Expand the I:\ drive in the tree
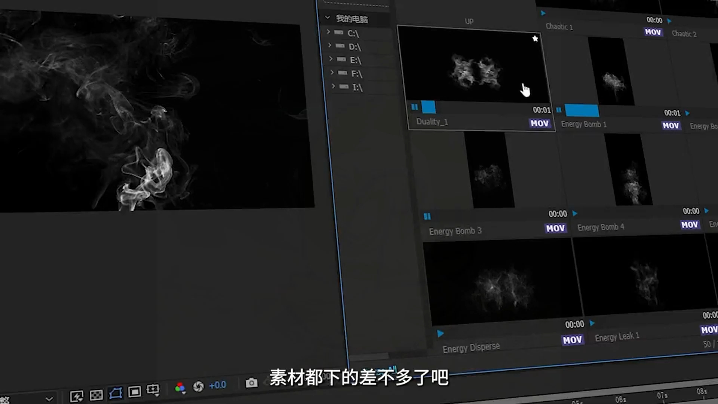 click(333, 86)
